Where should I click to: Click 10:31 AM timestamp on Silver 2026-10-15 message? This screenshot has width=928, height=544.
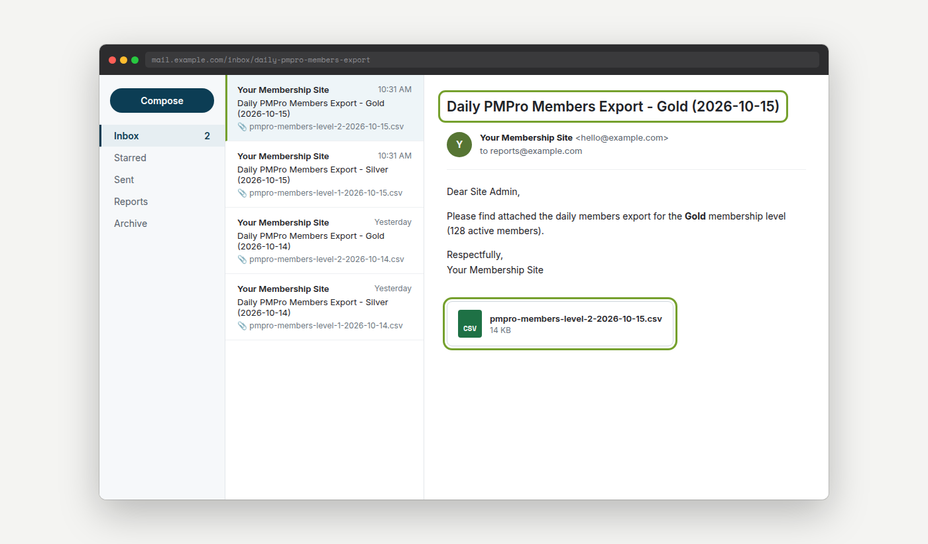click(x=394, y=156)
